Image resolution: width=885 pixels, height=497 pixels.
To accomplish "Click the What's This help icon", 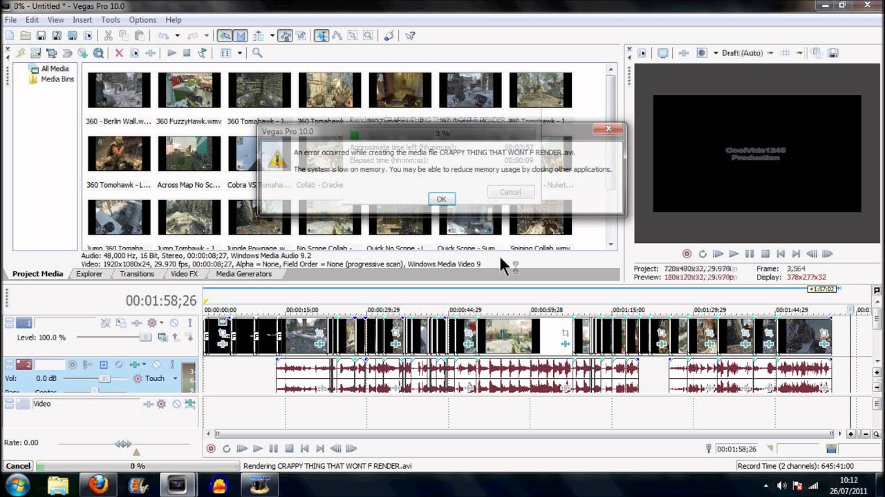I will point(410,35).
